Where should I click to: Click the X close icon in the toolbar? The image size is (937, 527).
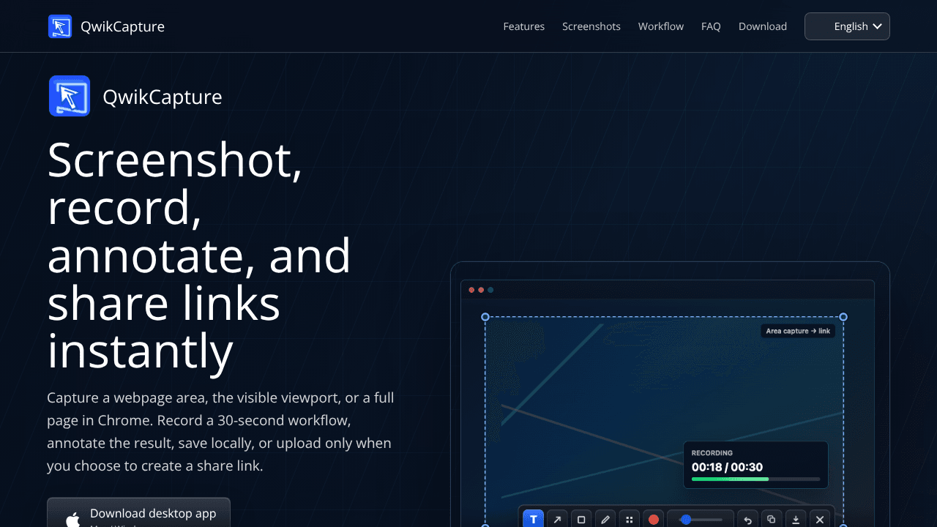(x=820, y=519)
